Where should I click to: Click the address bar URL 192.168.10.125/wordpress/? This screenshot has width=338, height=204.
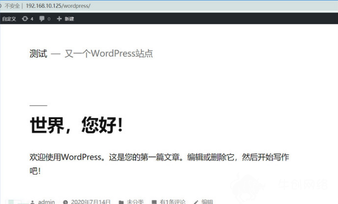pyautogui.click(x=58, y=6)
